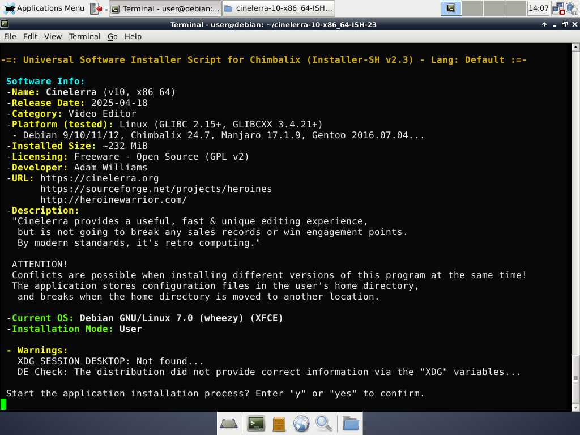580x435 pixels.
Task: Open the View menu
Action: tap(53, 37)
